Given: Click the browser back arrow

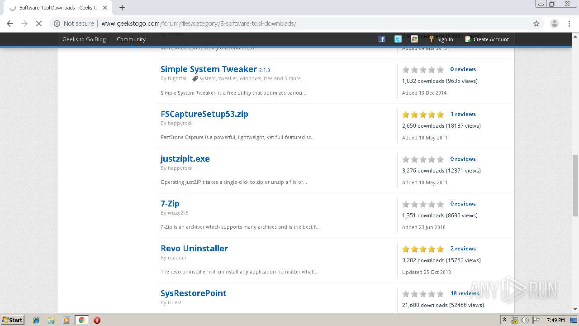Looking at the screenshot, I should point(10,24).
